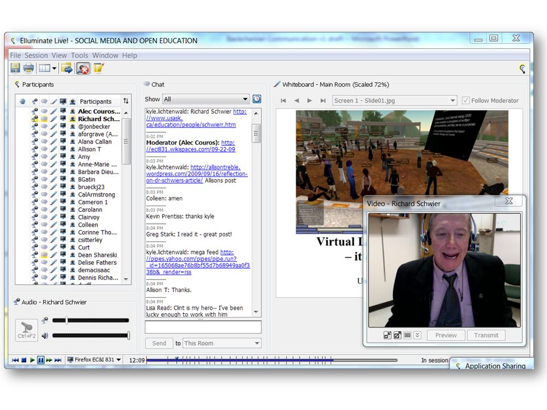
Task: Go to previous whiteboard screen
Action: tap(296, 101)
